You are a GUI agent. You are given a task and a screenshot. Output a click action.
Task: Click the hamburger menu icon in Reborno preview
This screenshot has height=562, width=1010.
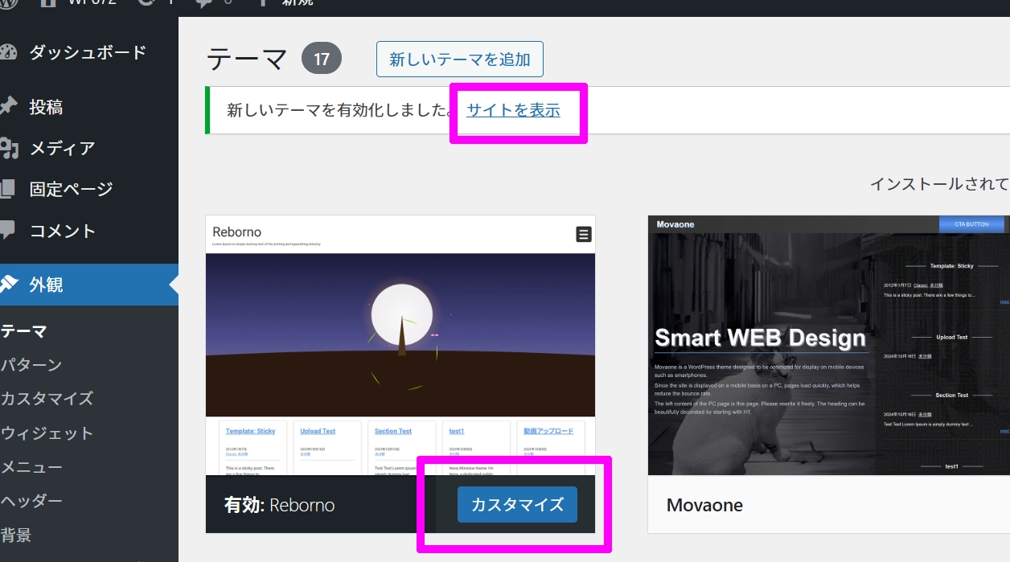pyautogui.click(x=584, y=234)
